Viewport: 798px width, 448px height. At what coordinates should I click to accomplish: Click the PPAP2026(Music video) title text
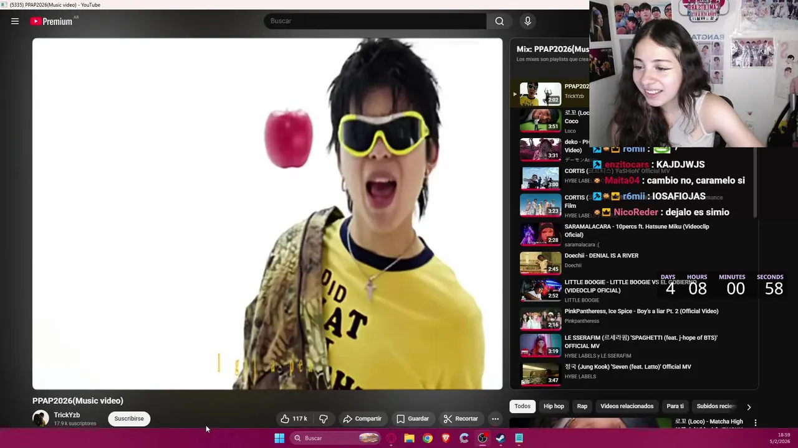point(78,401)
